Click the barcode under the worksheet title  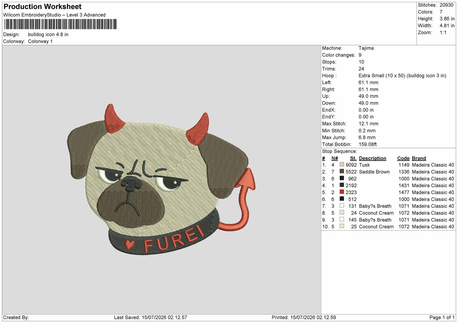coord(61,24)
